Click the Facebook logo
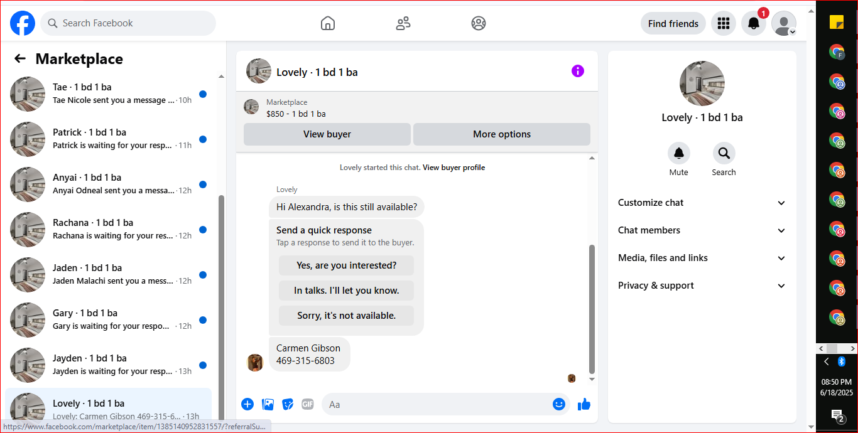The image size is (858, 433). (23, 23)
